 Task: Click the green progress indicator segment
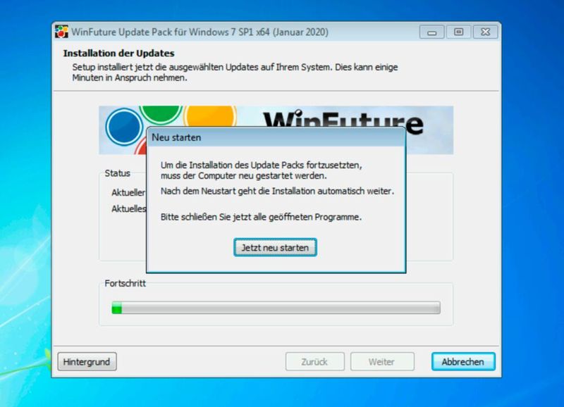[117, 306]
